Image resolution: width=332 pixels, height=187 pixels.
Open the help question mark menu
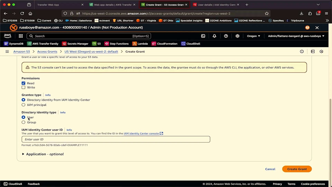pyautogui.click(x=226, y=36)
